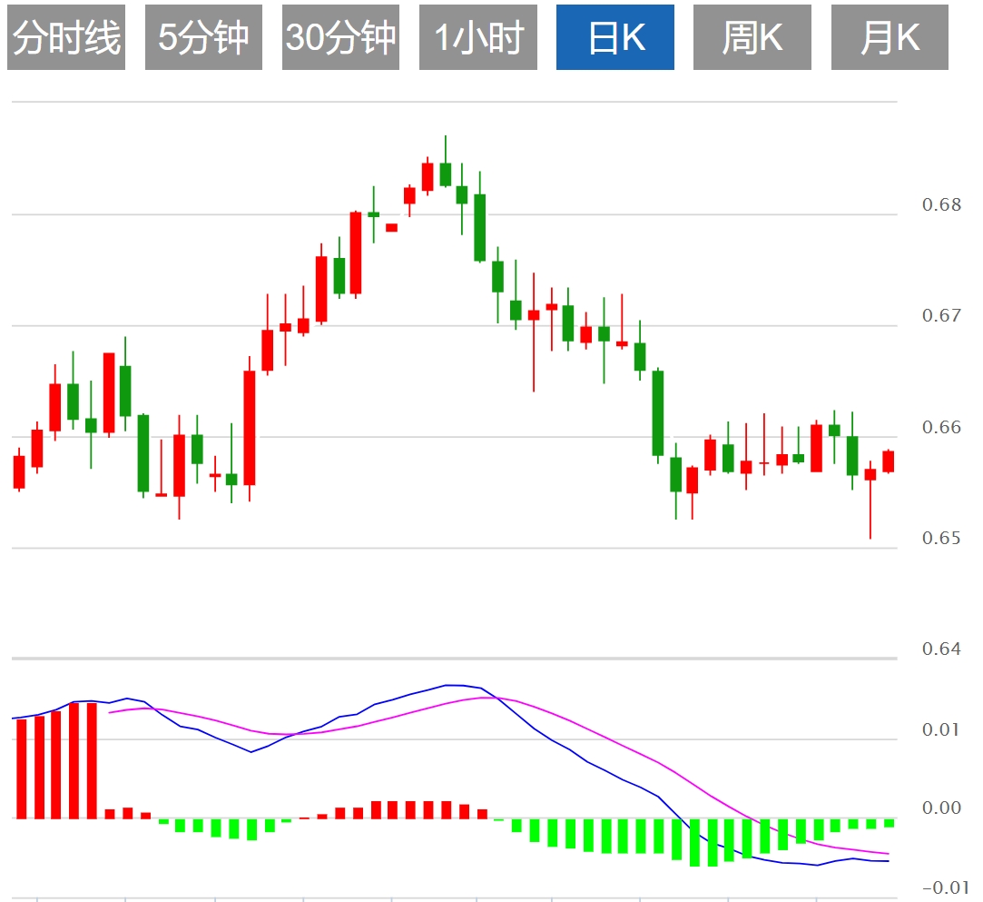Switch to the 分时线 tab
This screenshot has height=902, width=983.
[66, 37]
